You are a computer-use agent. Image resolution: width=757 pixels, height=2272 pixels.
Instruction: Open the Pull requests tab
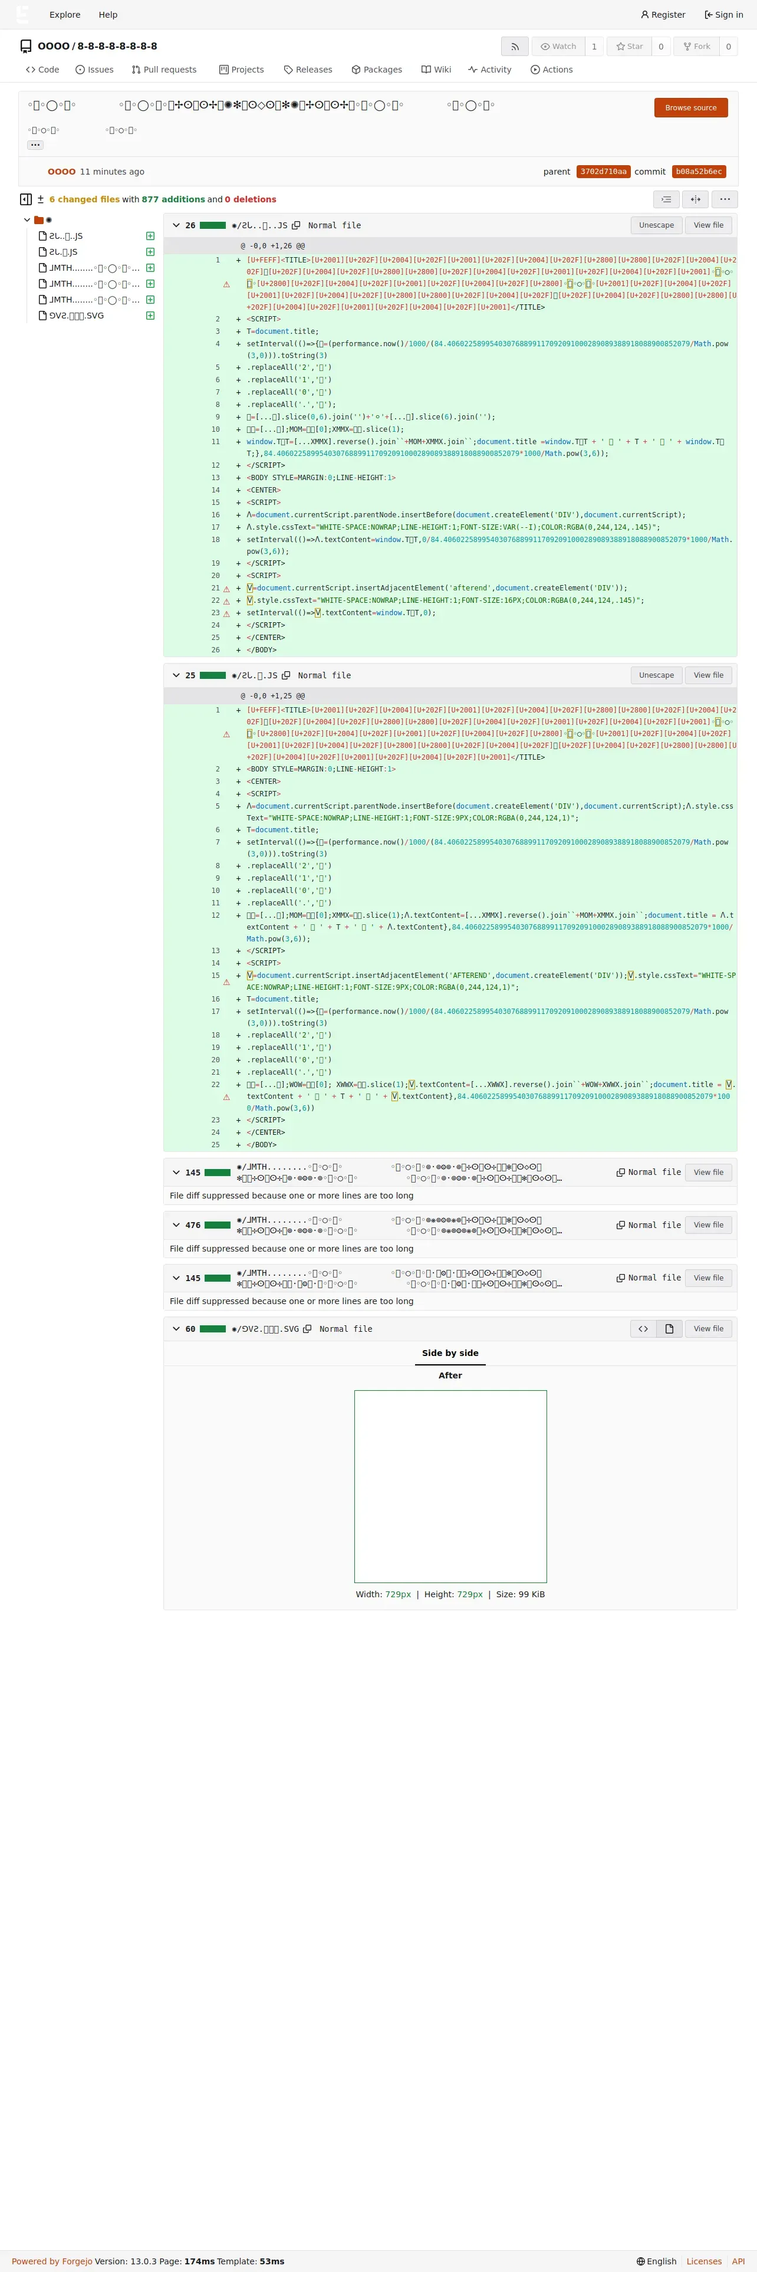pos(164,70)
